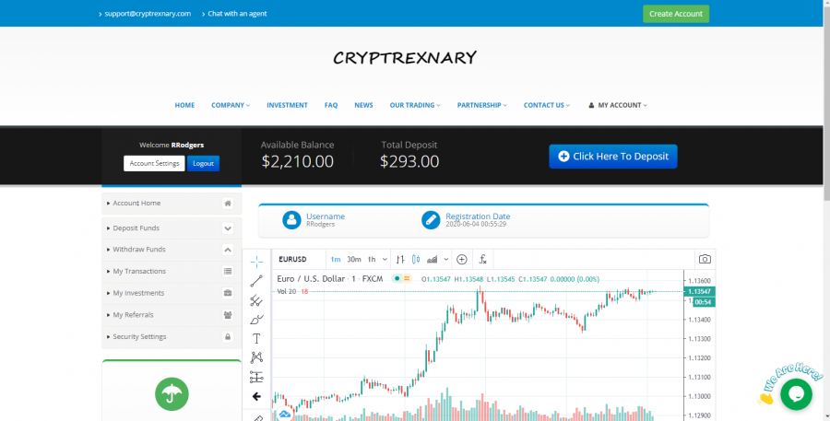
Task: Go to the HOME nav item
Action: (x=184, y=105)
